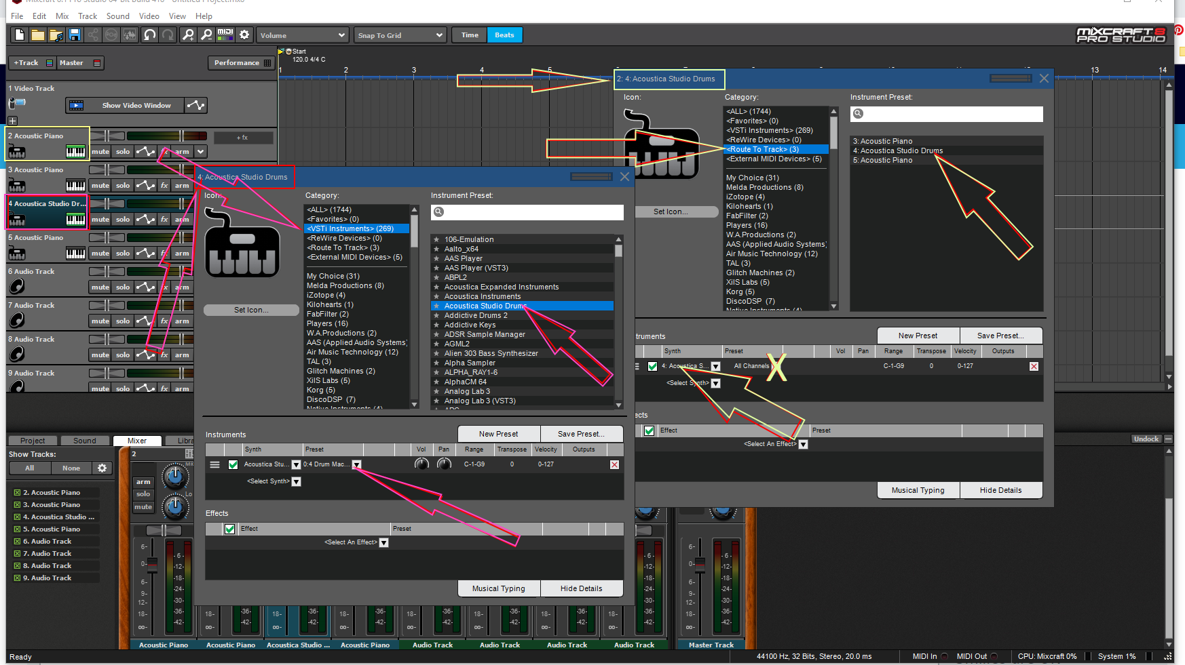
Task: Remove the Acoustica Stu synth with the red X
Action: pos(614,464)
